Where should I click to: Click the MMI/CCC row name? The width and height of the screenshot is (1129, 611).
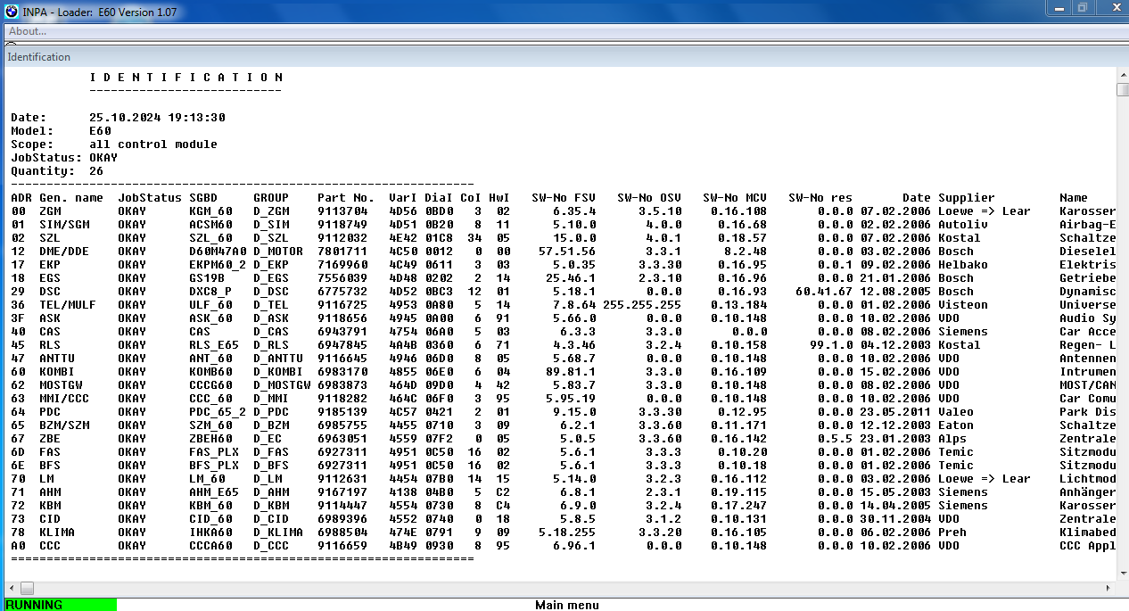64,398
